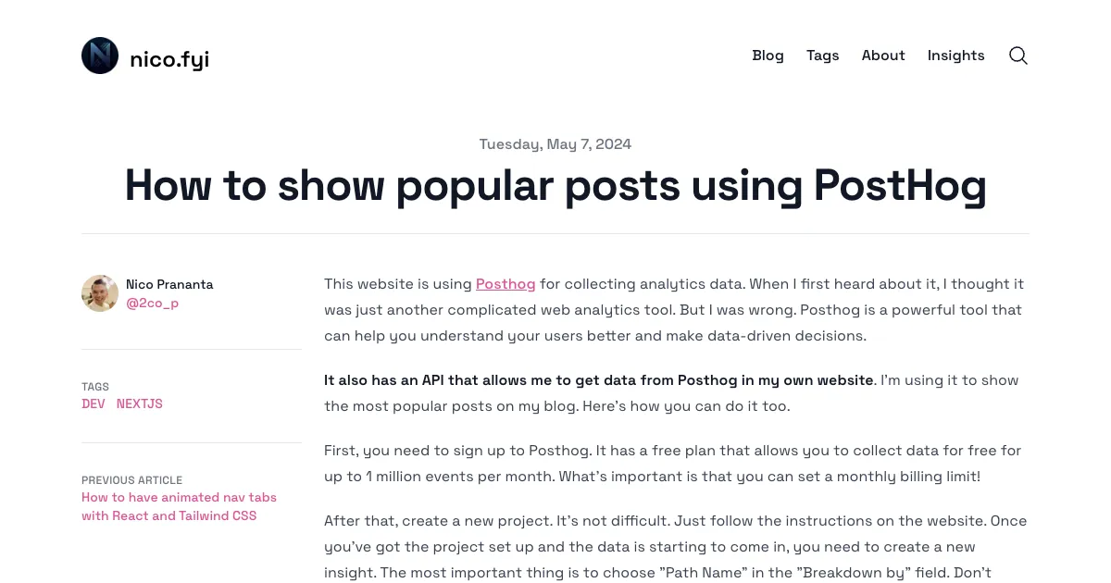1111x583 pixels.
Task: Open the @2co_p Twitter handle link
Action: [153, 303]
